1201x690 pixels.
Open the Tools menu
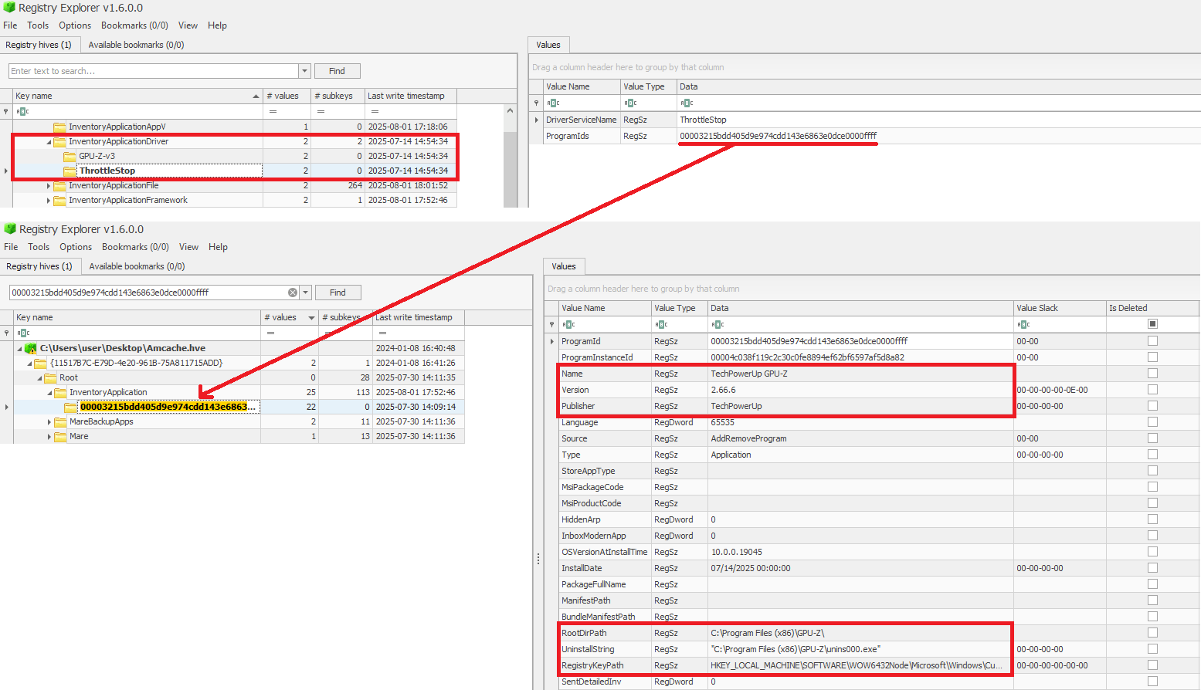point(38,25)
